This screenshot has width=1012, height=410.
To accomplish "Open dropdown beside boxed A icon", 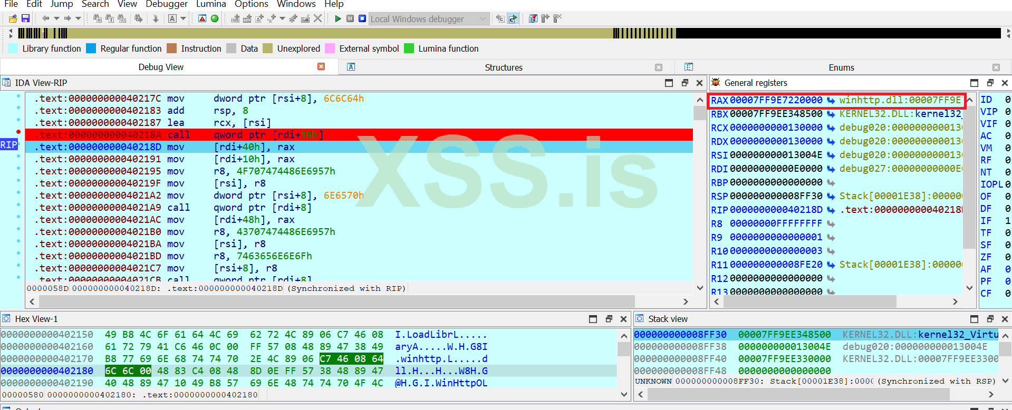I will (184, 18).
